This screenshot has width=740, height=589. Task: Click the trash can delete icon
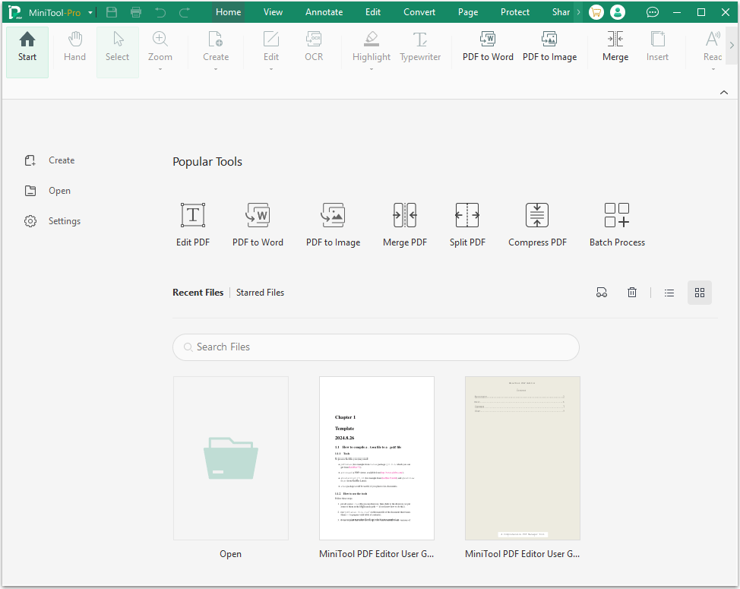tap(632, 293)
